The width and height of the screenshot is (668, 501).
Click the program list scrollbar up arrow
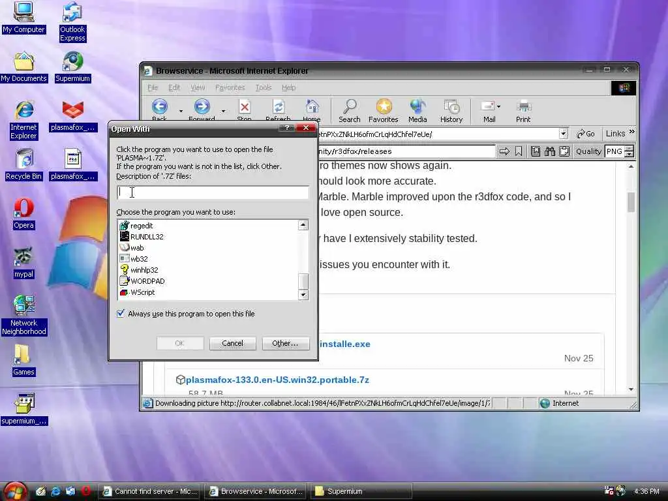pyautogui.click(x=303, y=225)
